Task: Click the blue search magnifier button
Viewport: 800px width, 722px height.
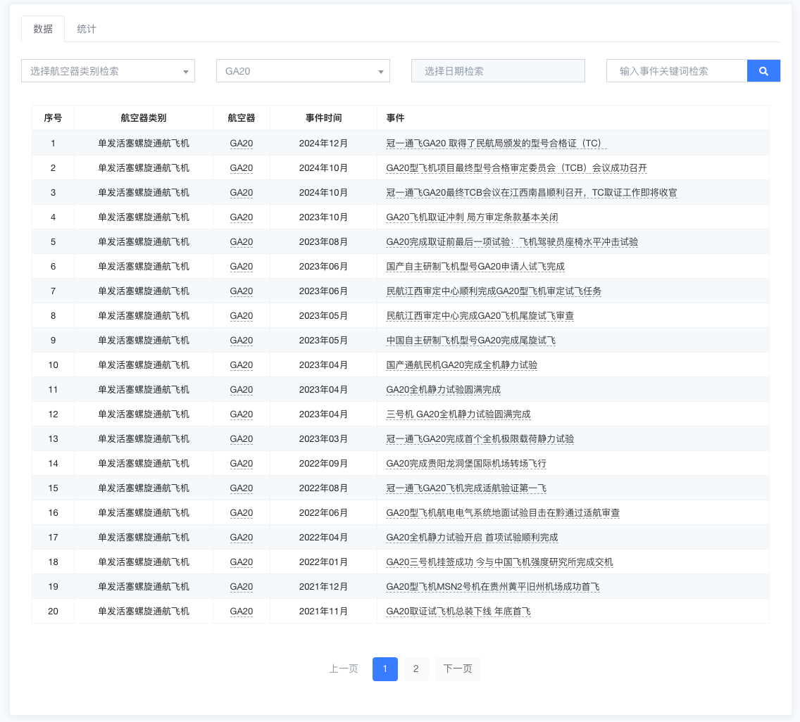Action: [x=763, y=71]
